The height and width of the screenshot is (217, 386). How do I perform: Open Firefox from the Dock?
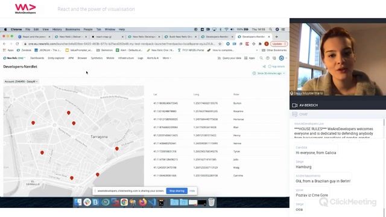pos(142,203)
